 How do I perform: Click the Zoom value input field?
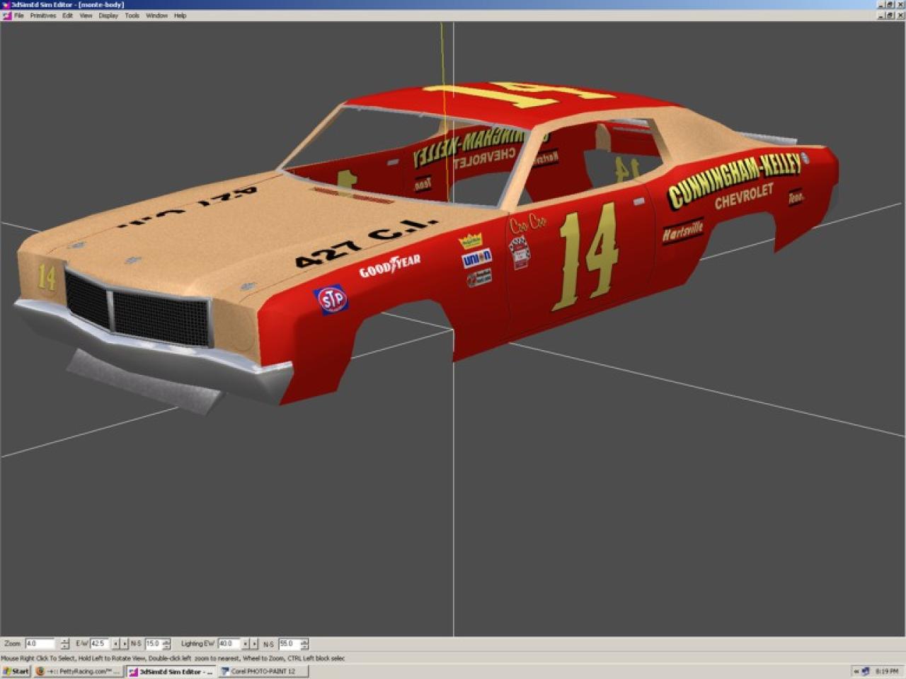pyautogui.click(x=40, y=644)
